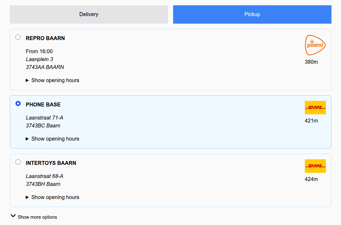Select the REPRO BAARN pickup radio button
The height and width of the screenshot is (225, 341).
tap(18, 37)
